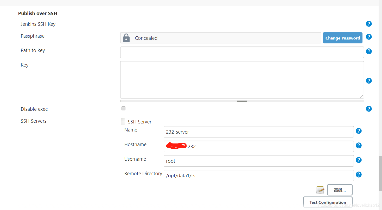382x210 pixels.
Task: Edit the Remote Directory field /opt/data1/rs
Action: point(259,175)
